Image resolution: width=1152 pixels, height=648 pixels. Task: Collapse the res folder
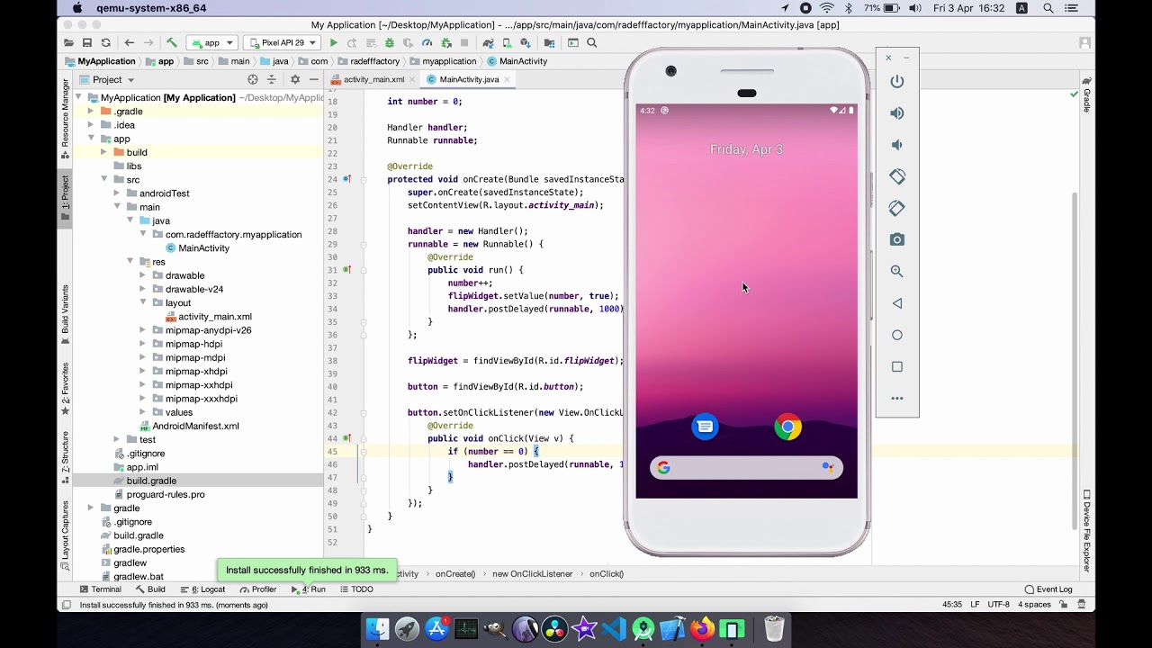pos(130,262)
